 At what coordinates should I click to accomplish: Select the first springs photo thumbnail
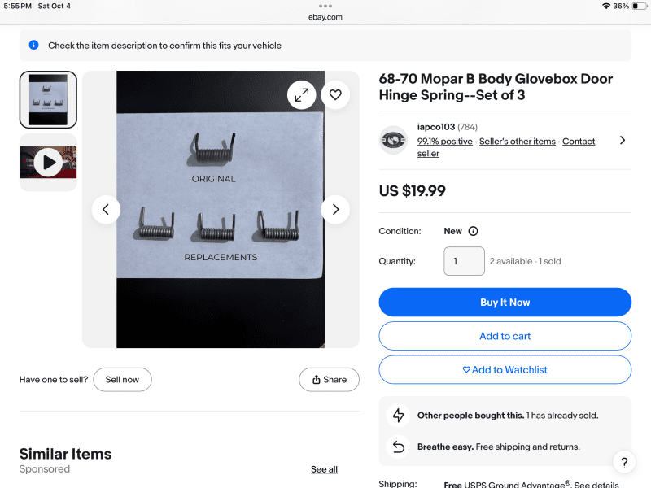(48, 100)
